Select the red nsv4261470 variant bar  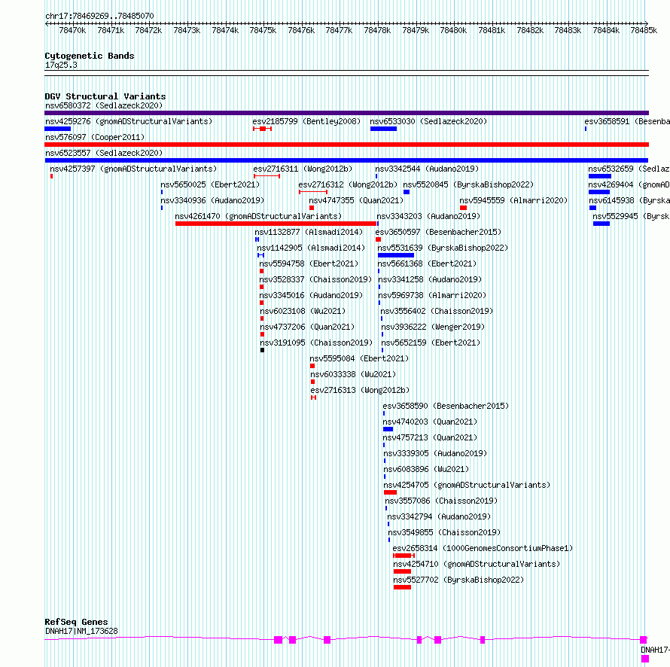(276, 224)
